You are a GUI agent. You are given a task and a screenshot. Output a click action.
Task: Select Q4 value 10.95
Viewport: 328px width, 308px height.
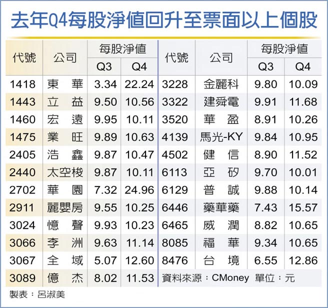point(303,137)
